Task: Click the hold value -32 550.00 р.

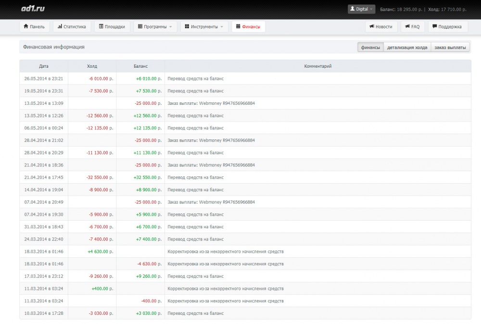Action: 100,177
